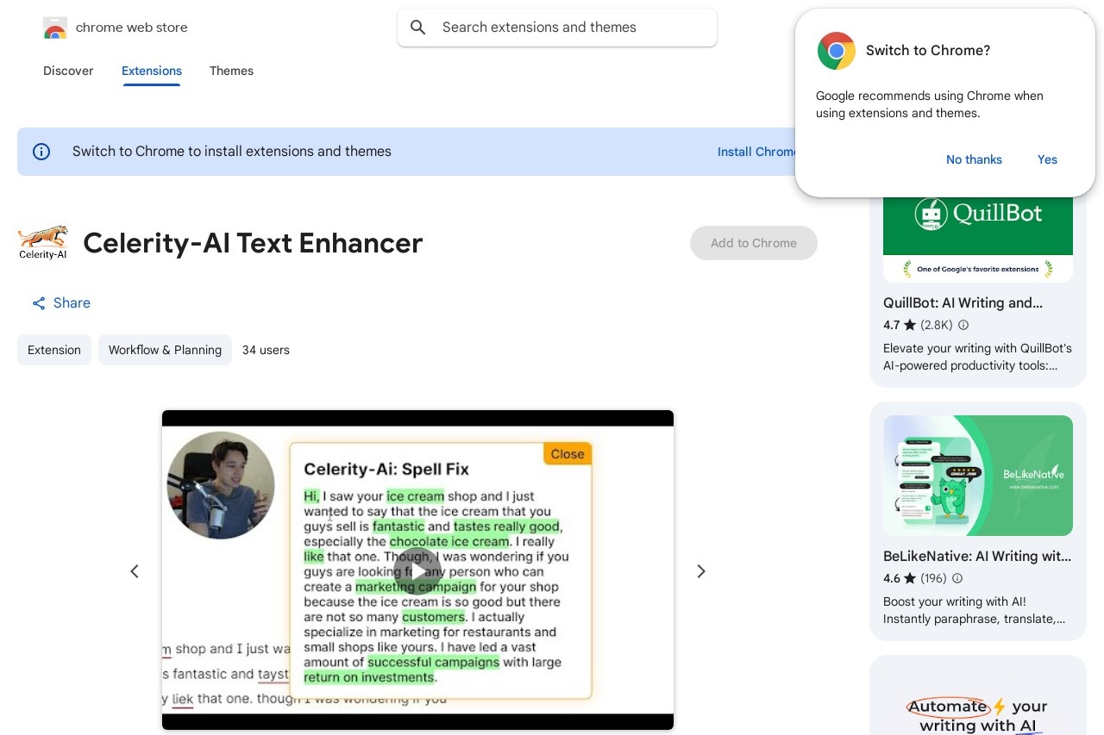Click the Chrome logo in the popup
Image resolution: width=1104 pixels, height=735 pixels.
(x=836, y=51)
